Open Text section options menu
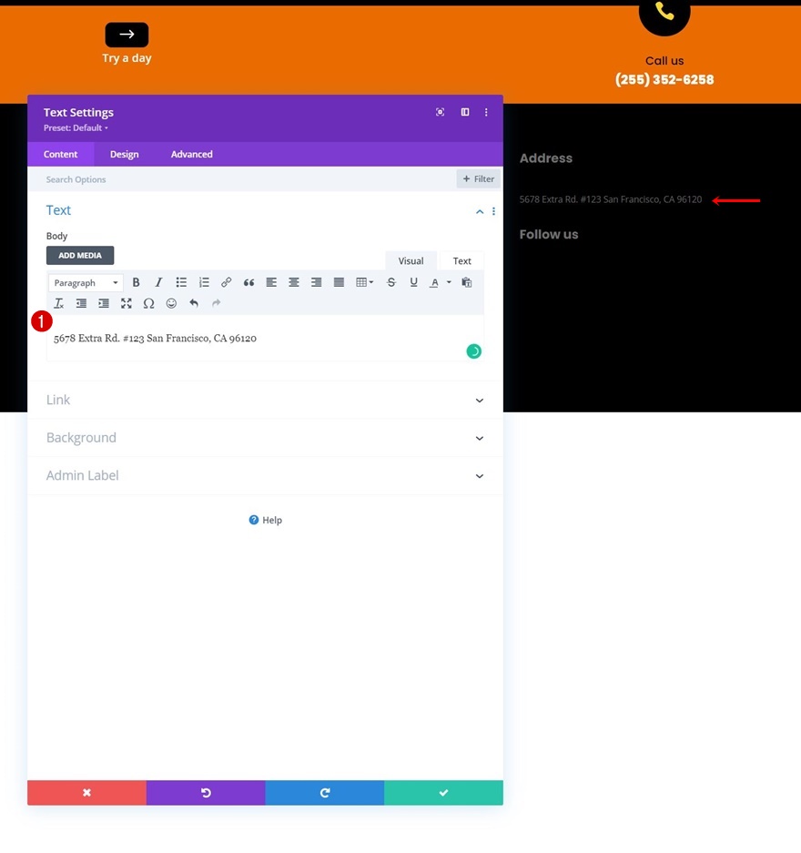This screenshot has height=853, width=801. (x=493, y=211)
